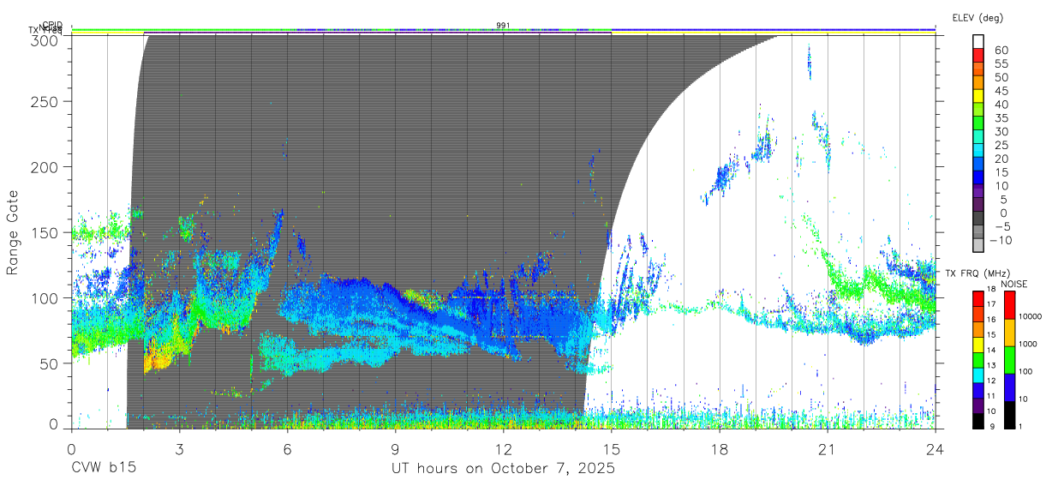1052x486 pixels.
Task: Click the x-axis tick label '24'
Action: (x=935, y=449)
